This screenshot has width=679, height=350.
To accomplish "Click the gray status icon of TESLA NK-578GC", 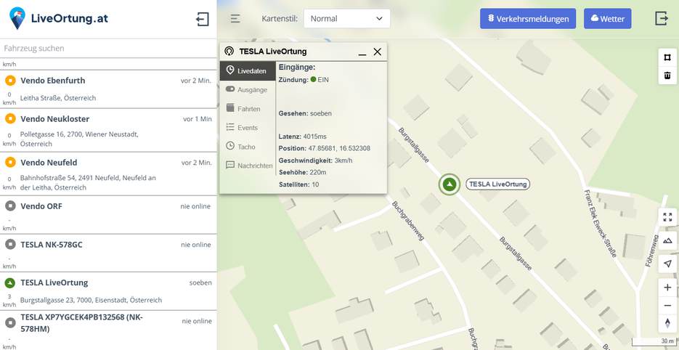I will point(10,244).
